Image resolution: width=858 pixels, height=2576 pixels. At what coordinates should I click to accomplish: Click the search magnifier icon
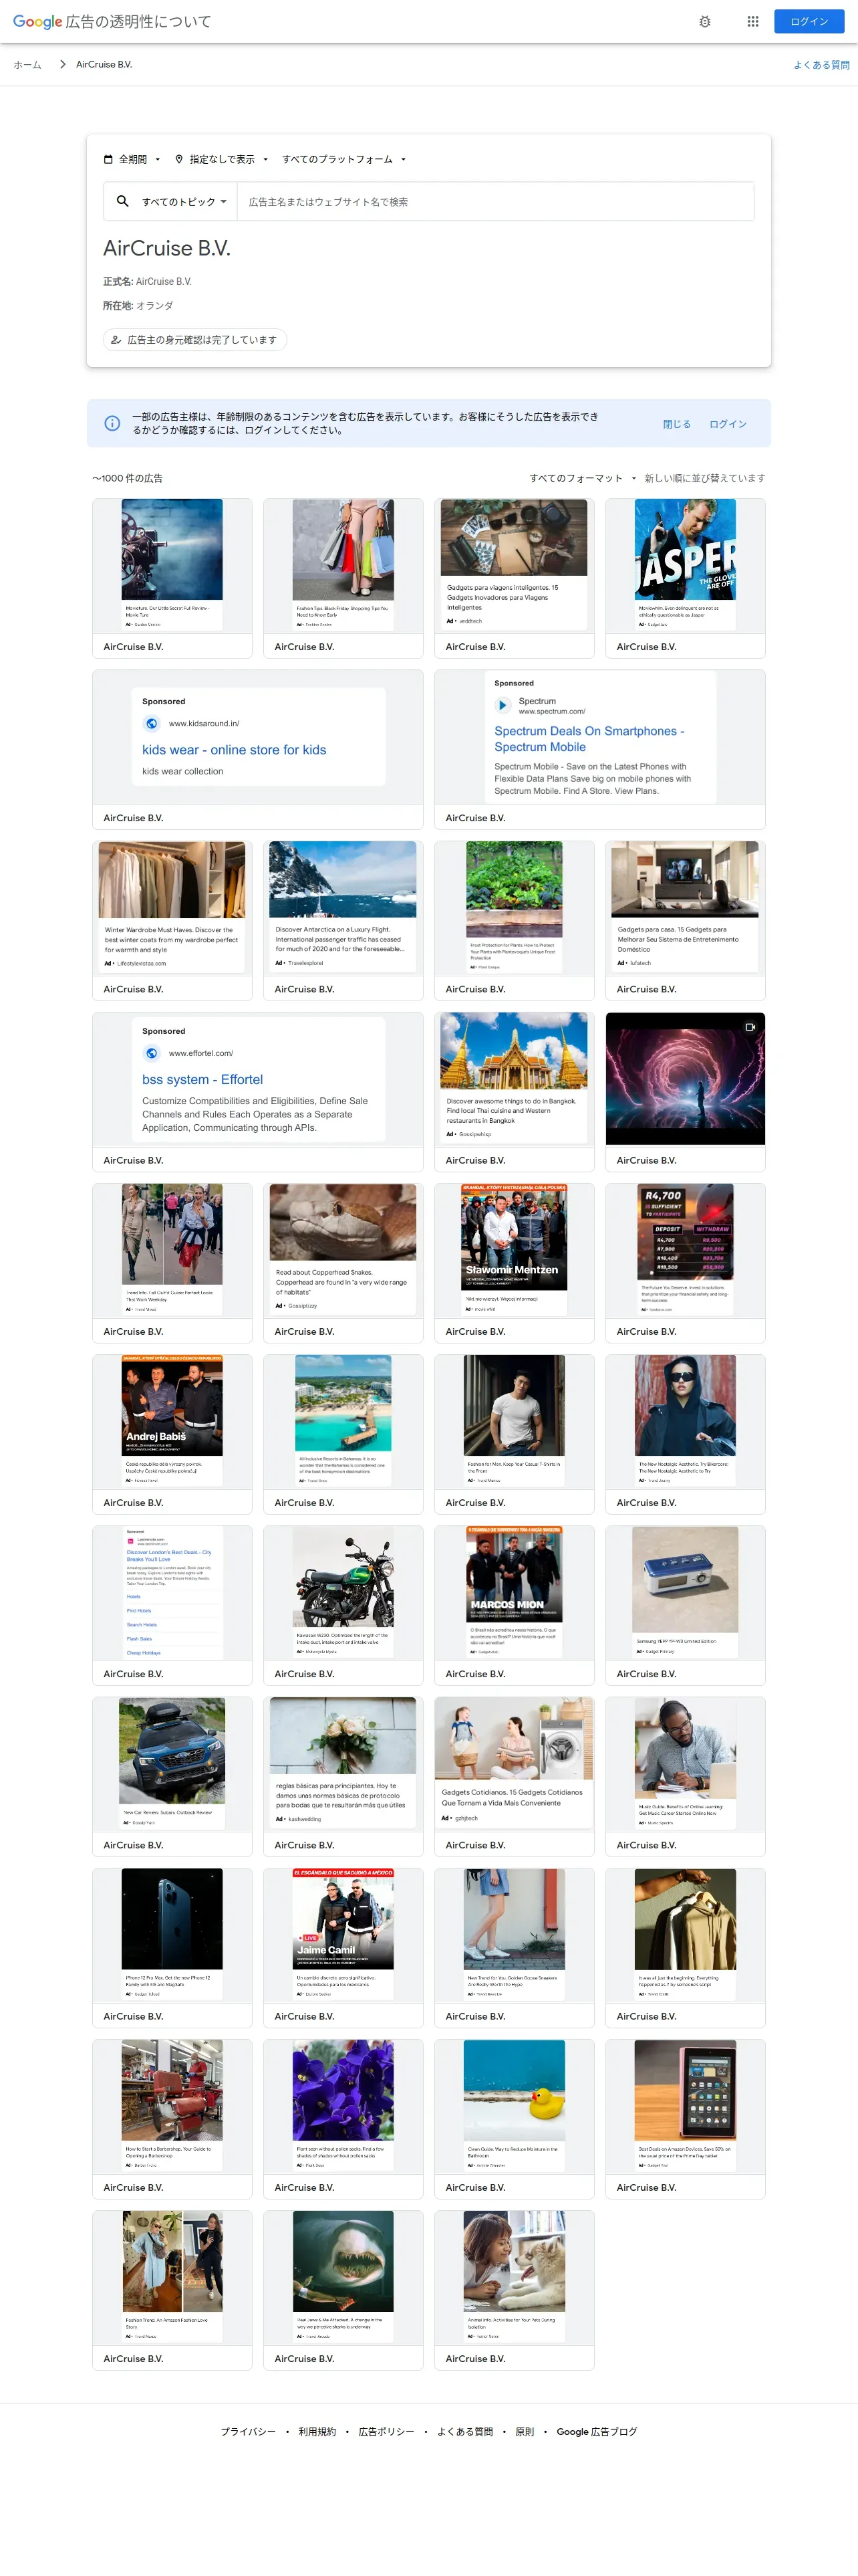point(122,201)
